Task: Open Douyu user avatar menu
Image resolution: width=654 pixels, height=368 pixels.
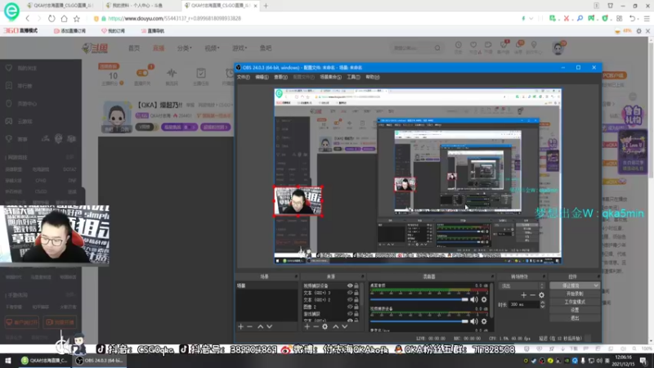Action: [x=558, y=48]
